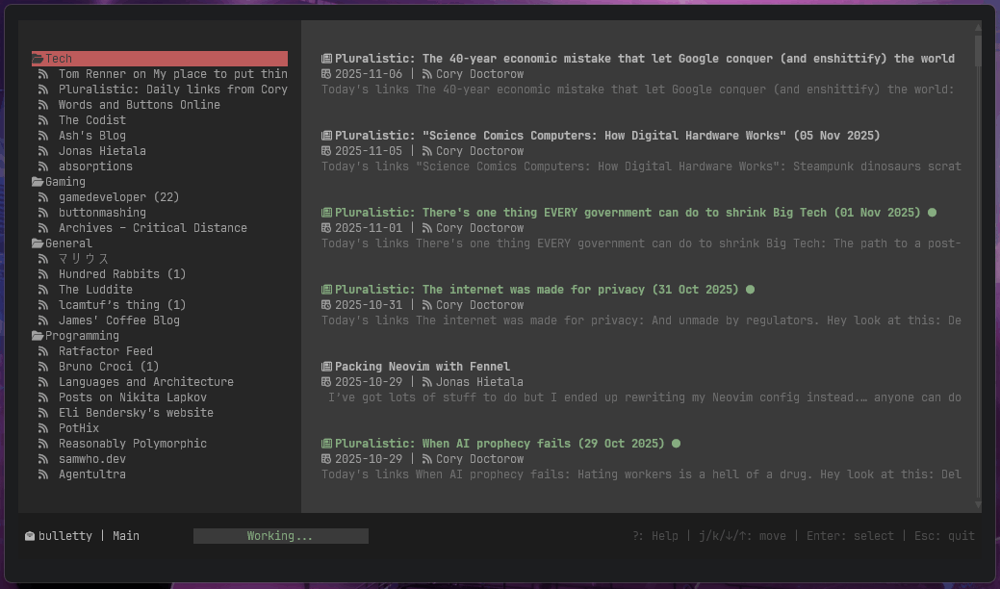Click RSS icon next to Posts on Nikita Lapkov
Image resolution: width=1000 pixels, height=589 pixels.
[x=43, y=397]
